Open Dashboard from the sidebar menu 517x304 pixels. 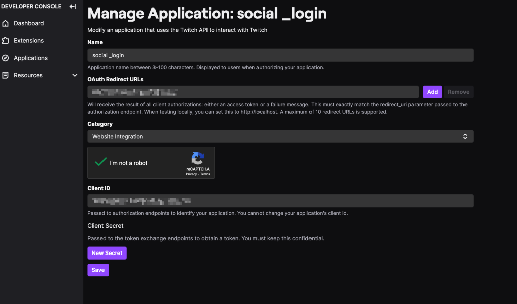coord(29,23)
